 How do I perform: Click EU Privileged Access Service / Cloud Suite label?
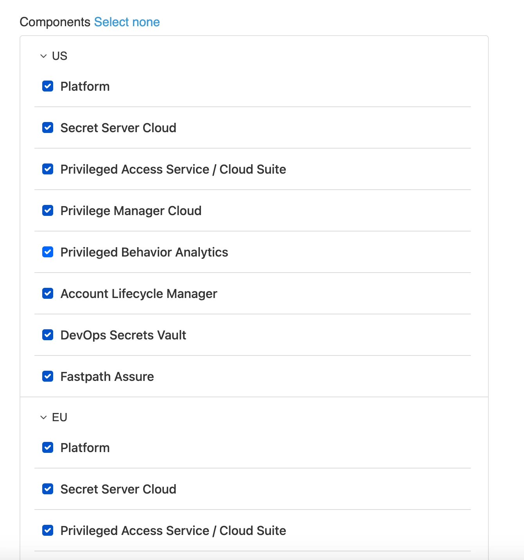click(x=173, y=531)
